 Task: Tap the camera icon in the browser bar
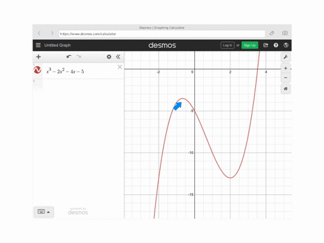[285, 33]
